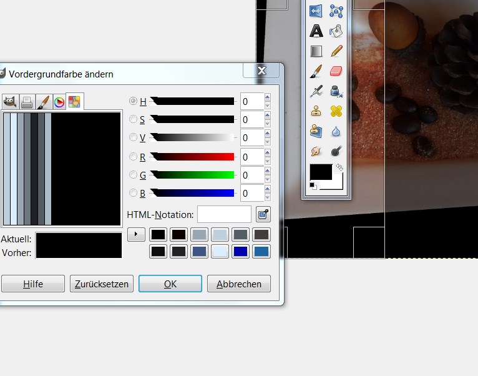
Task: Close the Vordergrundfarbe ändern dialog
Action: pos(261,71)
